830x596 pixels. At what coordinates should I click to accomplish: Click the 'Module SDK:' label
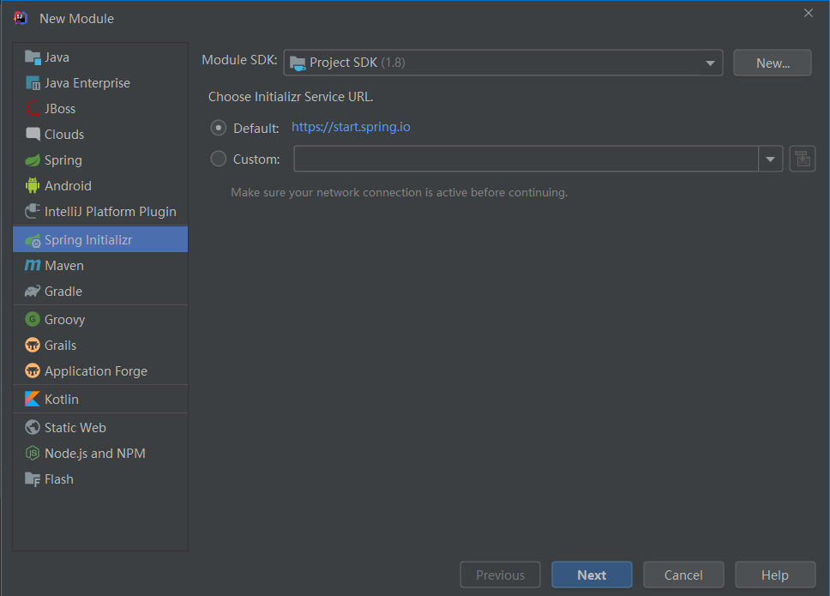coord(239,60)
